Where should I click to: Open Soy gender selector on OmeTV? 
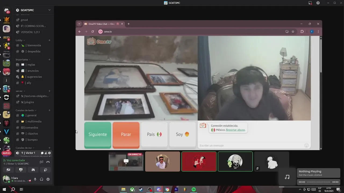point(182,135)
